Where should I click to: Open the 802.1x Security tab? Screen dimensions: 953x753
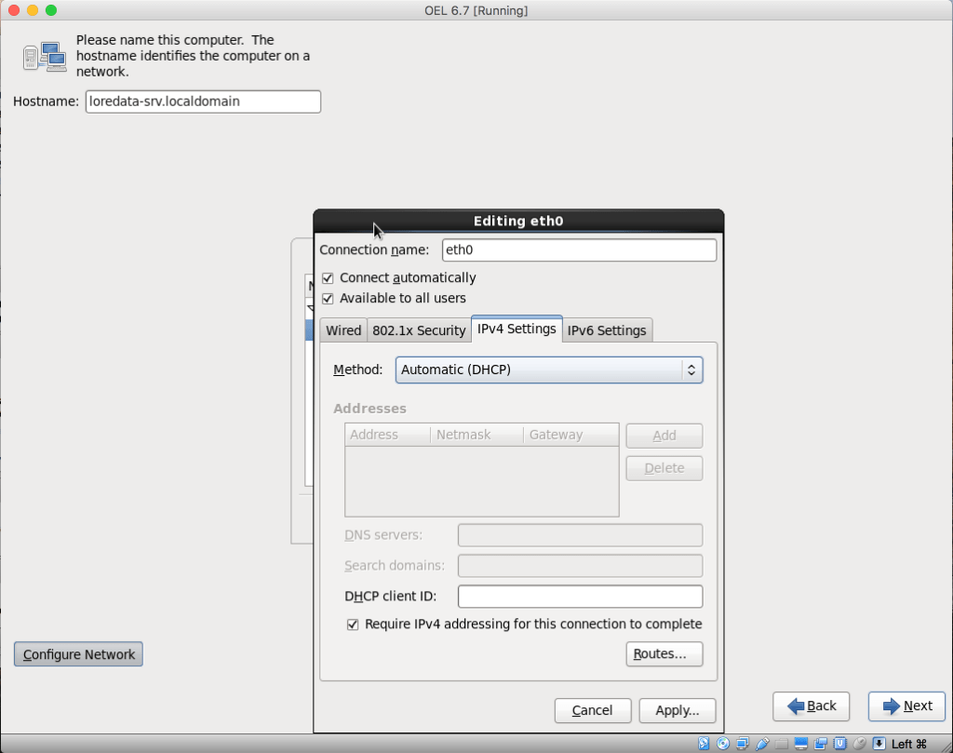click(419, 330)
